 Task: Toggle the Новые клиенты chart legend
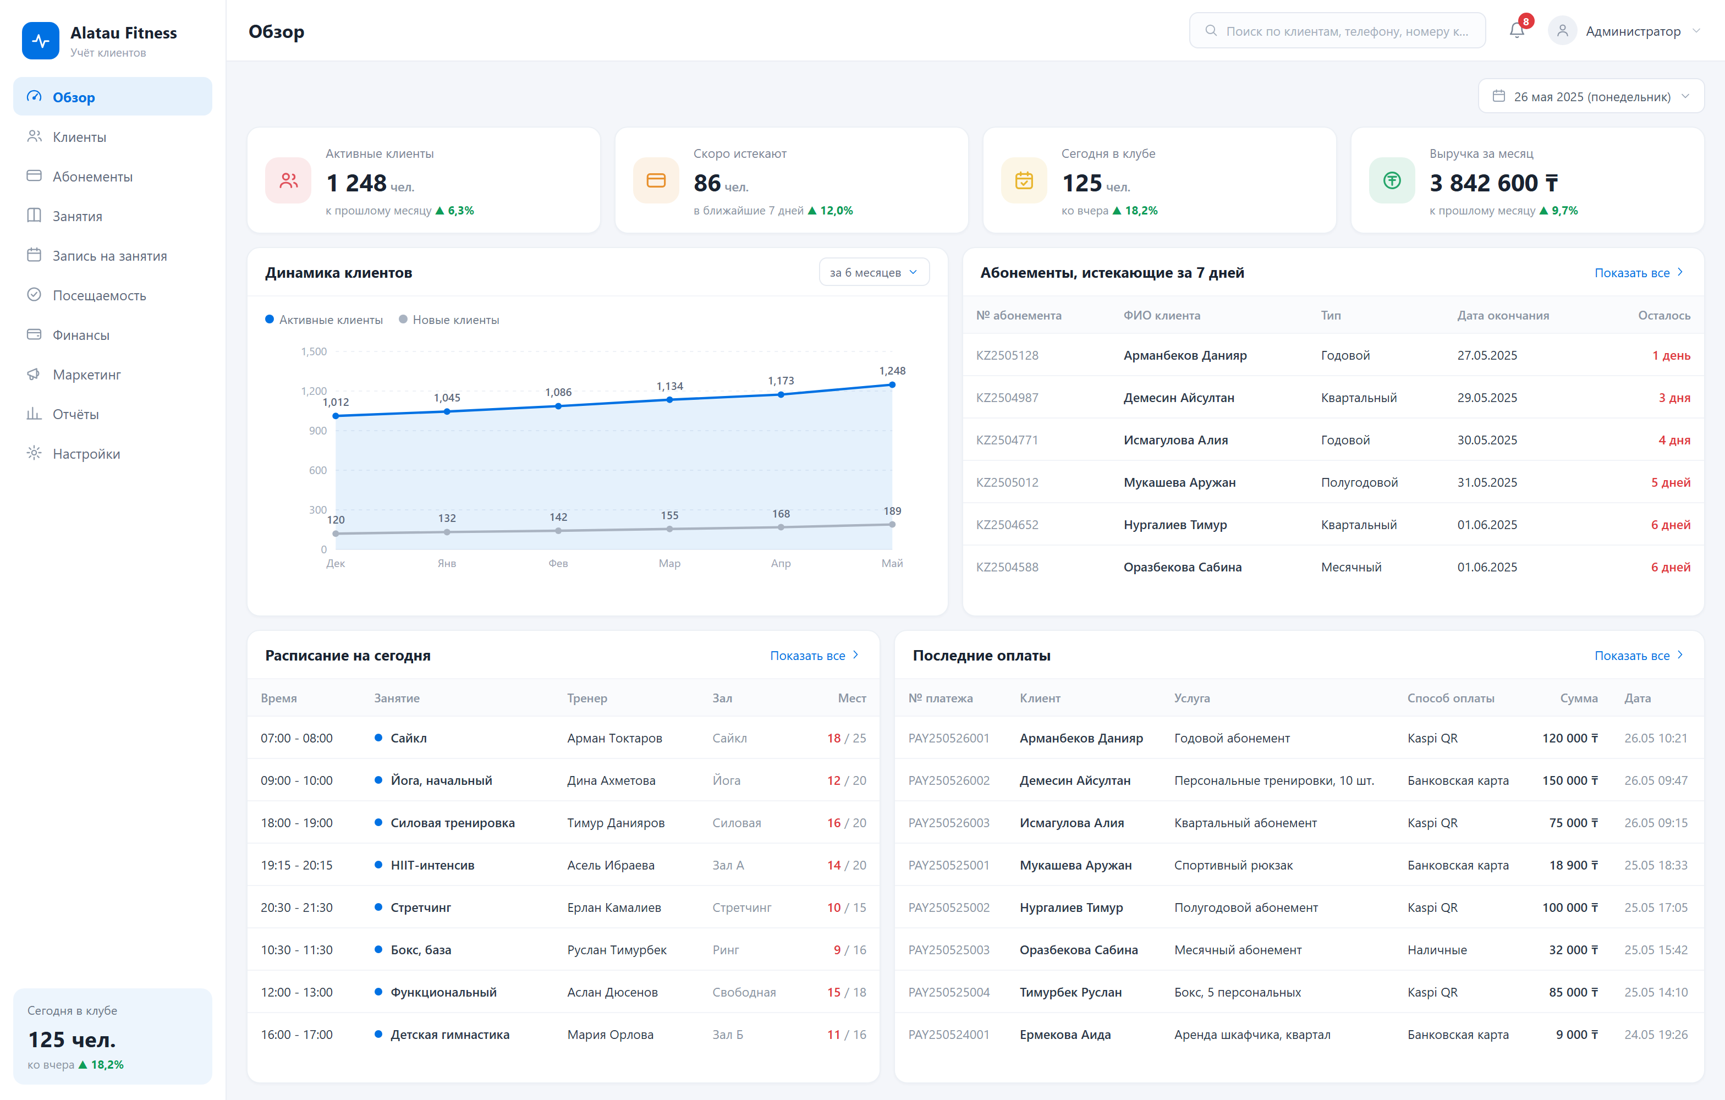449,320
